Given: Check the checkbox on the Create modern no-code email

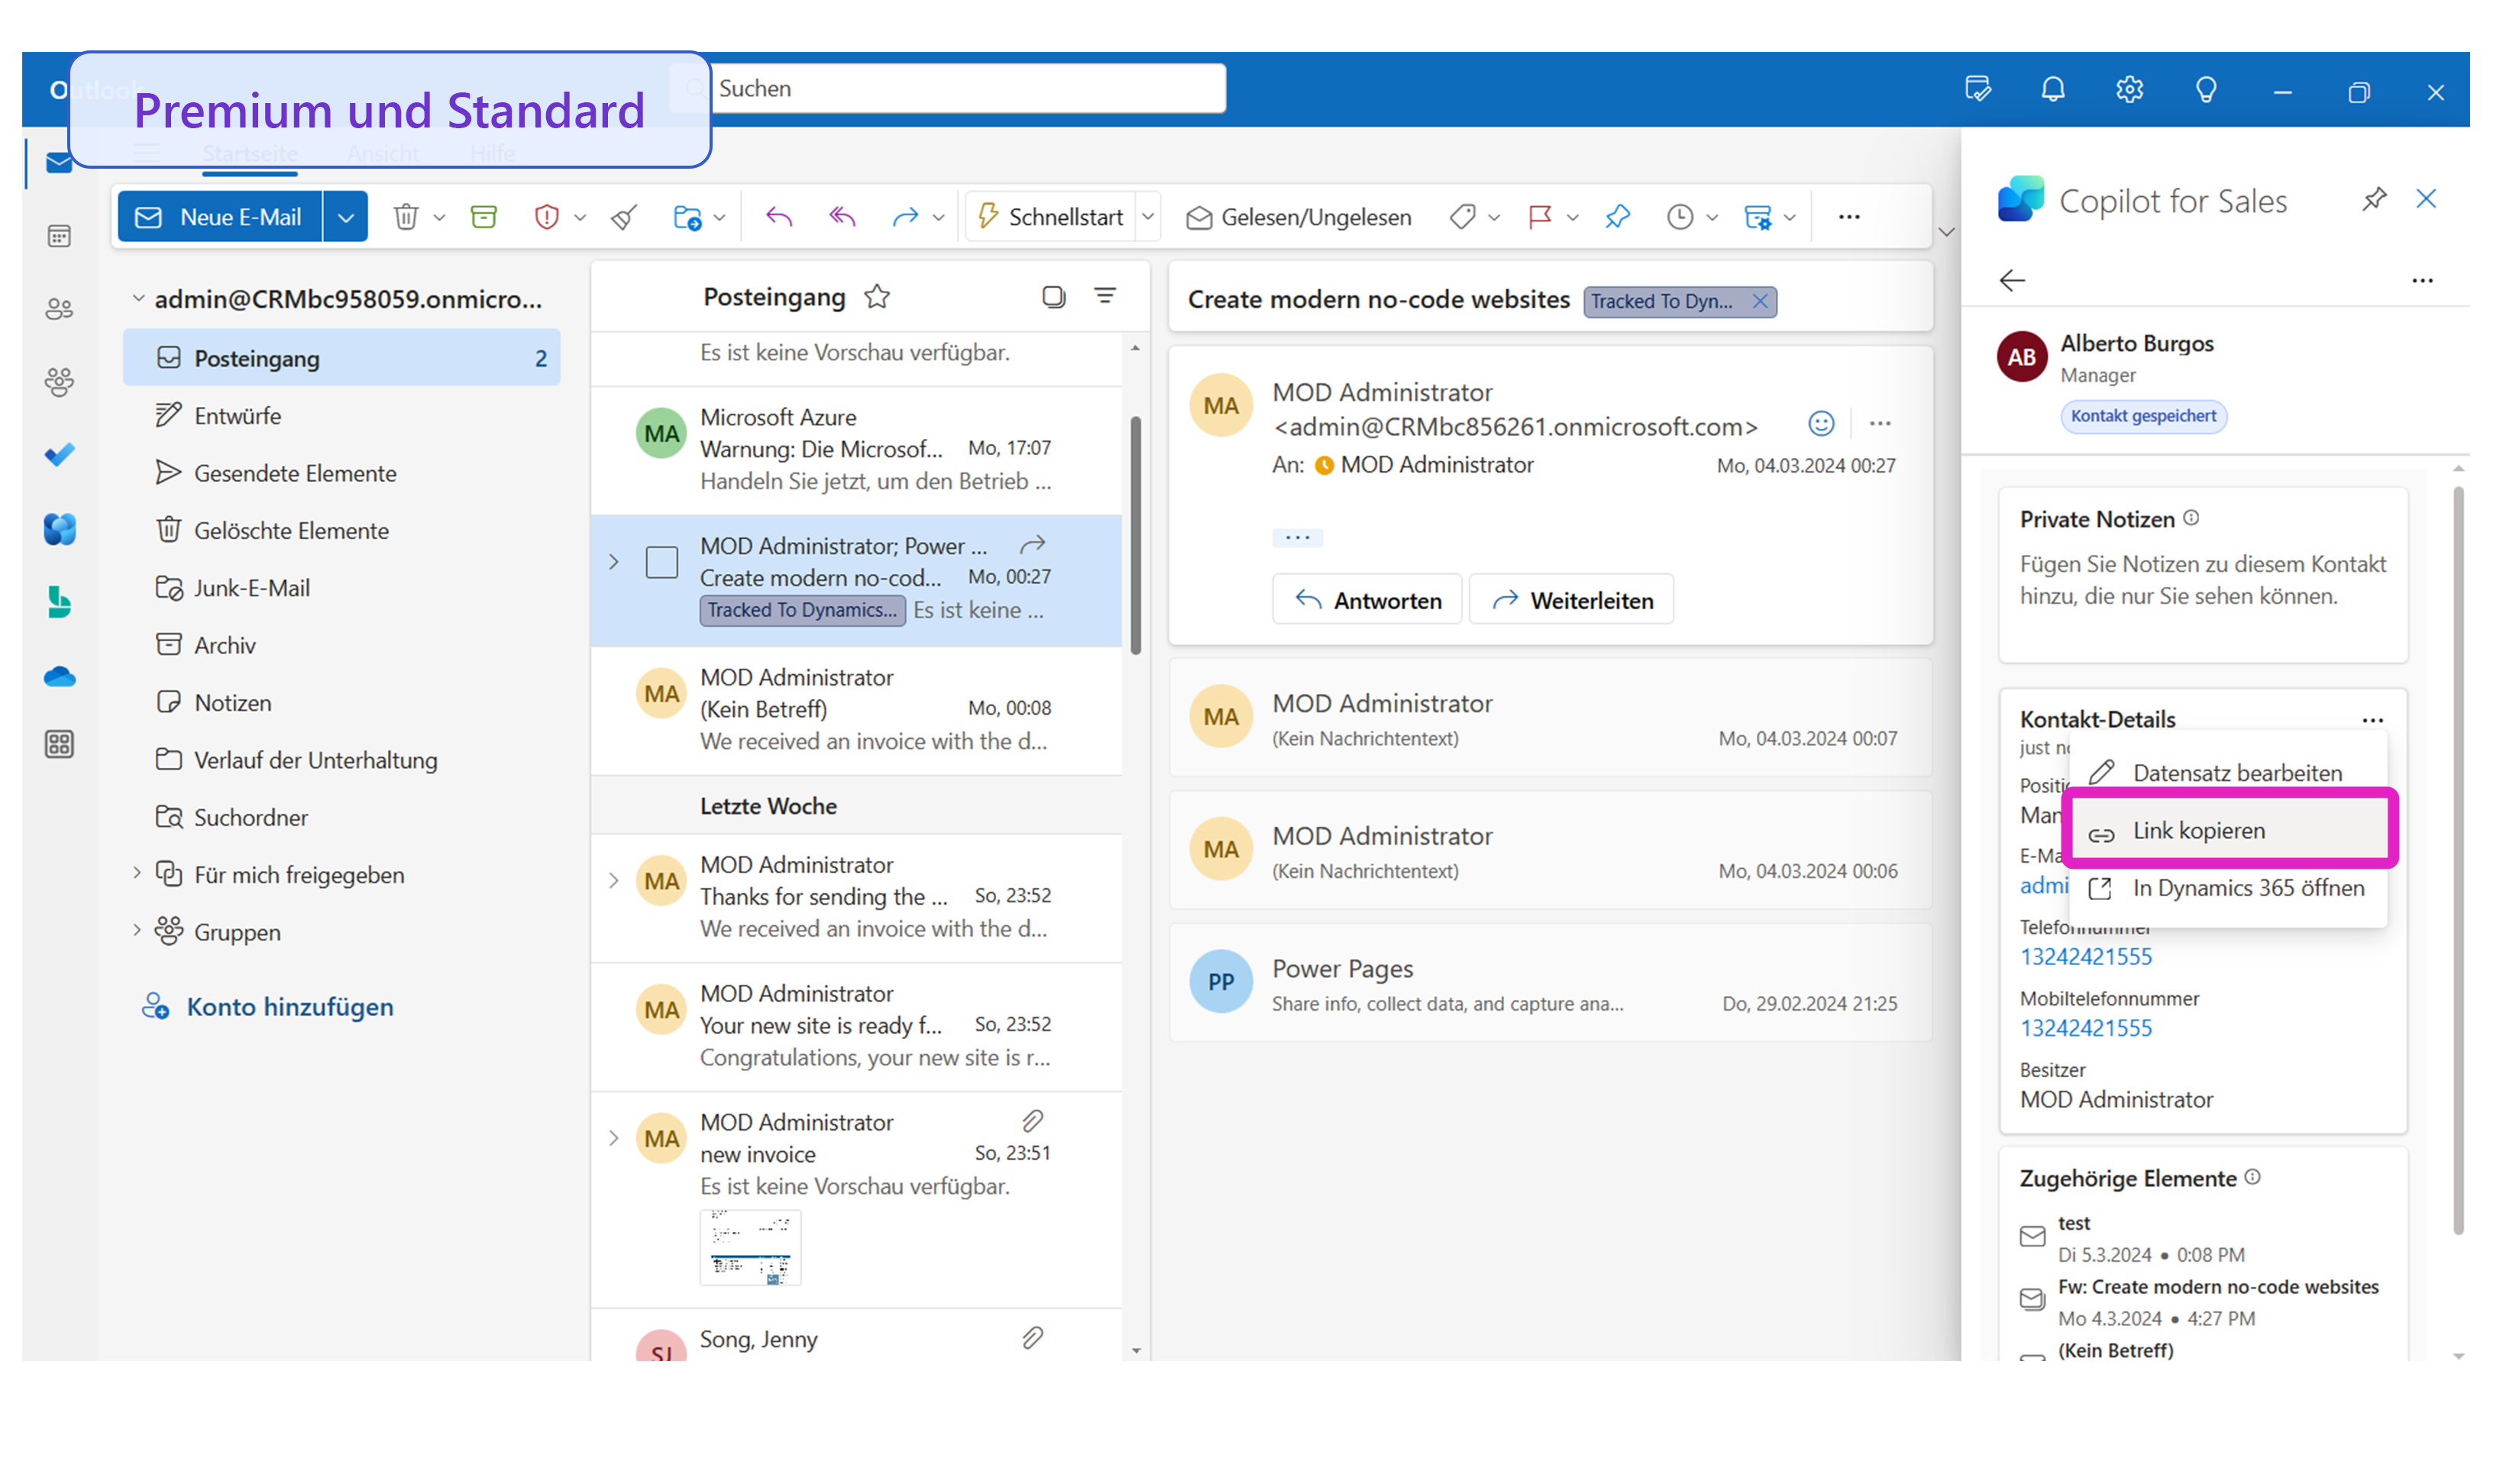Looking at the screenshot, I should tap(661, 563).
